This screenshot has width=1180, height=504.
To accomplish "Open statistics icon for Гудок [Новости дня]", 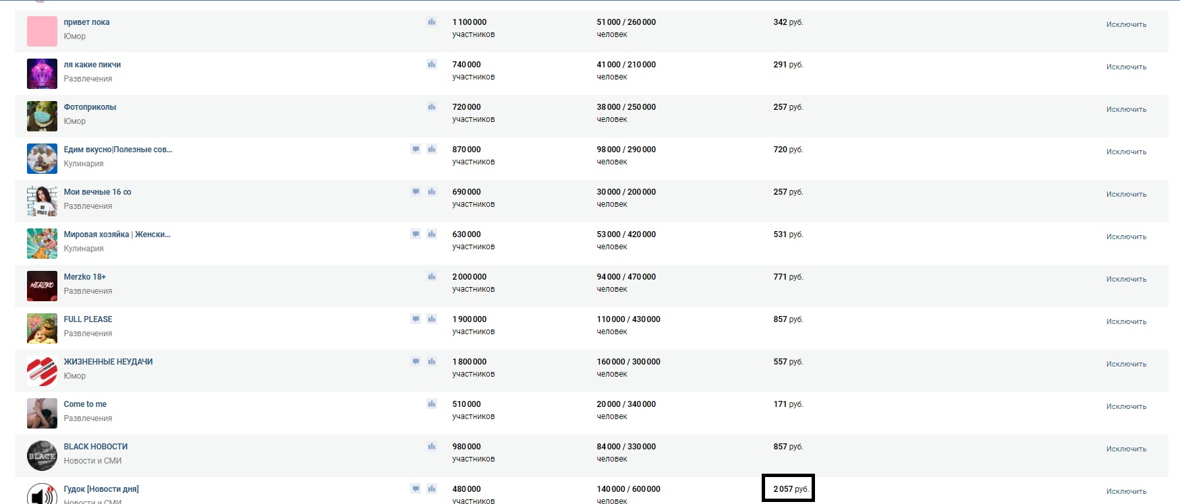I will (432, 489).
